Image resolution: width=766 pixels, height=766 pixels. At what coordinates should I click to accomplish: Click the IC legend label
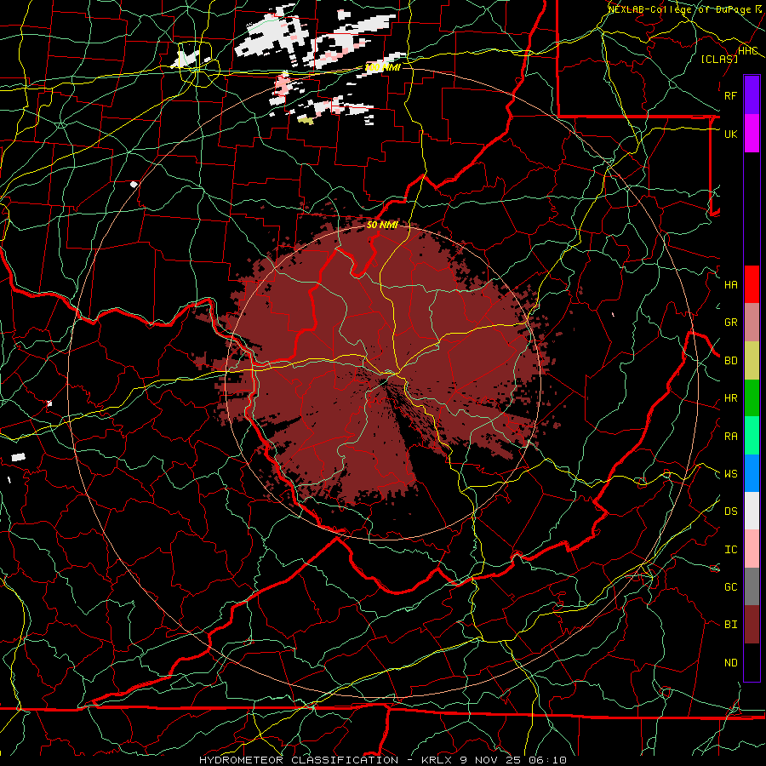(x=730, y=550)
